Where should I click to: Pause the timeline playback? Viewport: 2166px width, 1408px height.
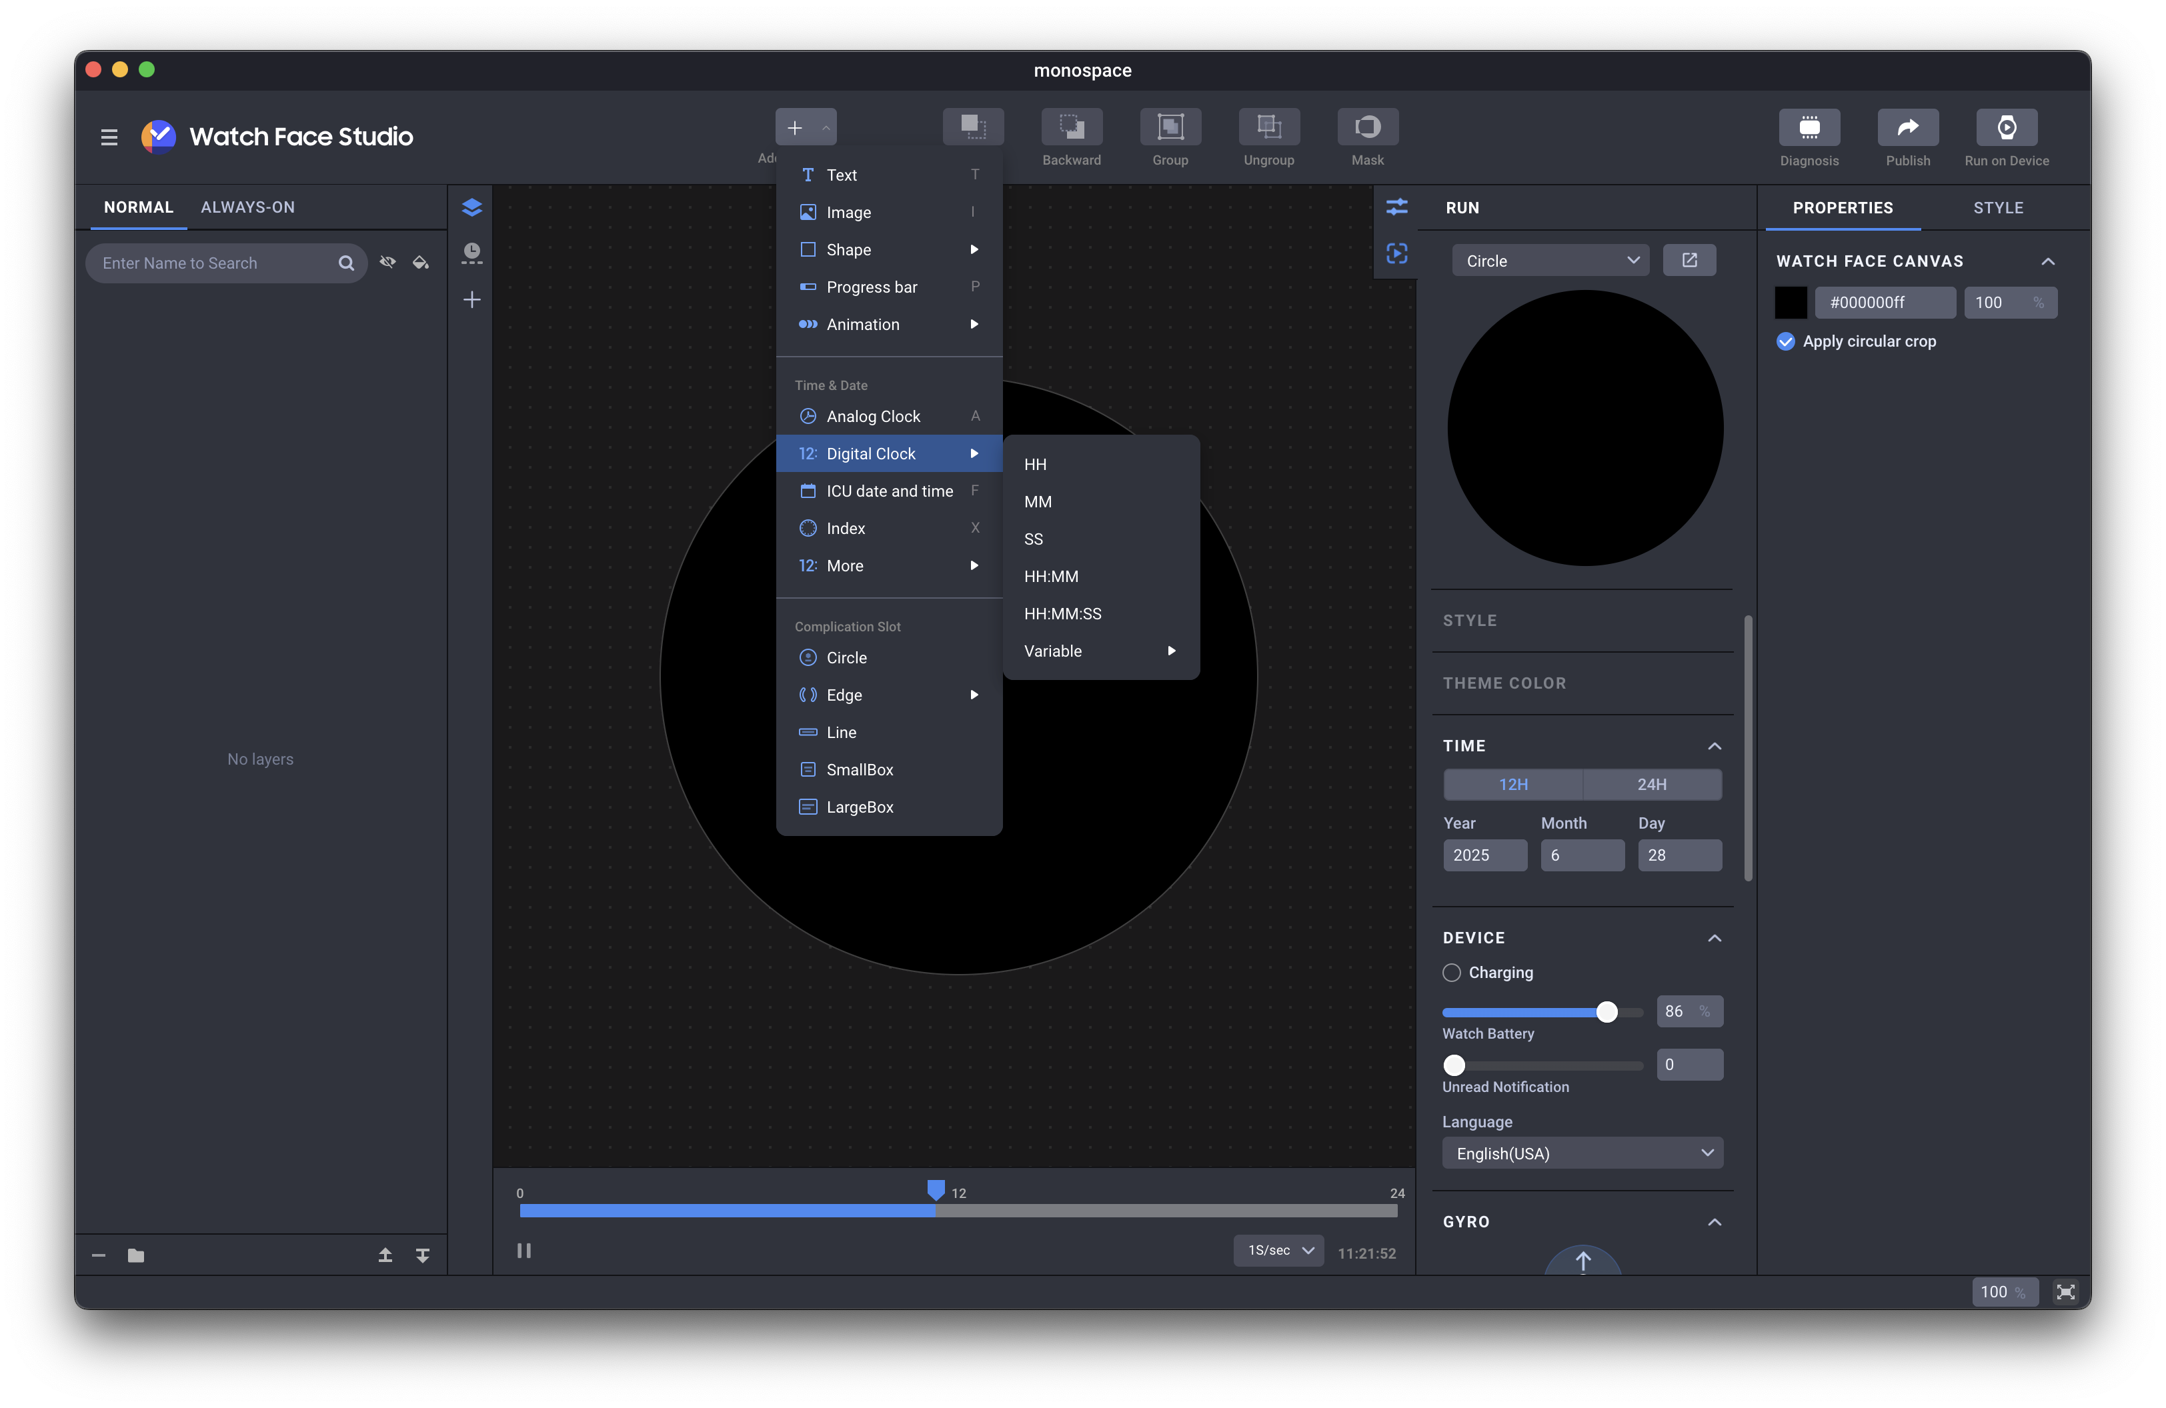[524, 1251]
